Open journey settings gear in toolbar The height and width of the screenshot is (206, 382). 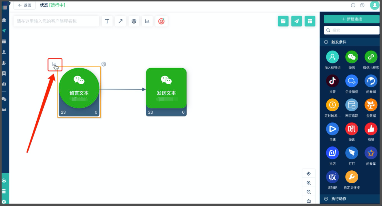(x=134, y=21)
